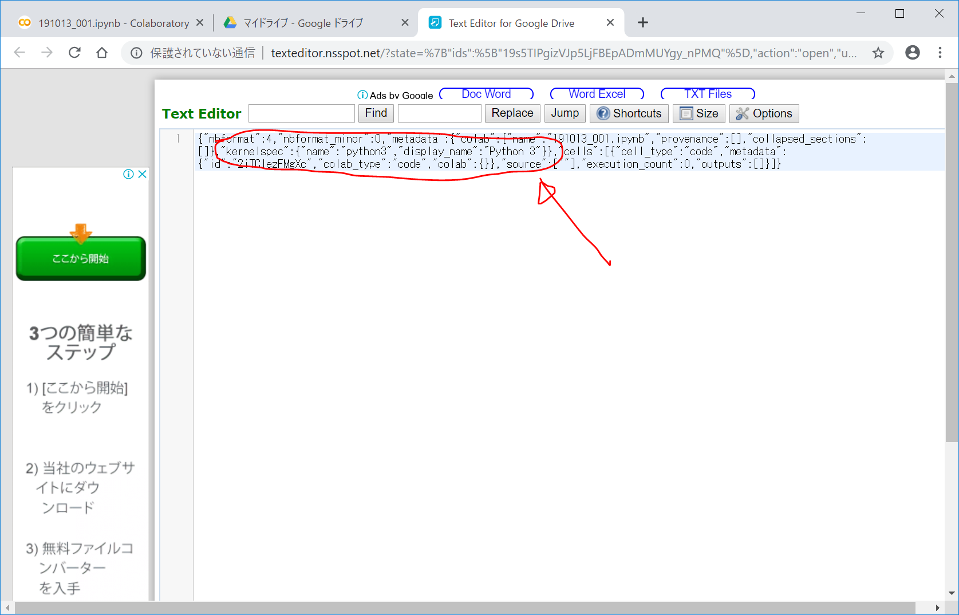Open Chrome three-dot menu
Viewport: 959px width, 615px height.
coord(940,53)
